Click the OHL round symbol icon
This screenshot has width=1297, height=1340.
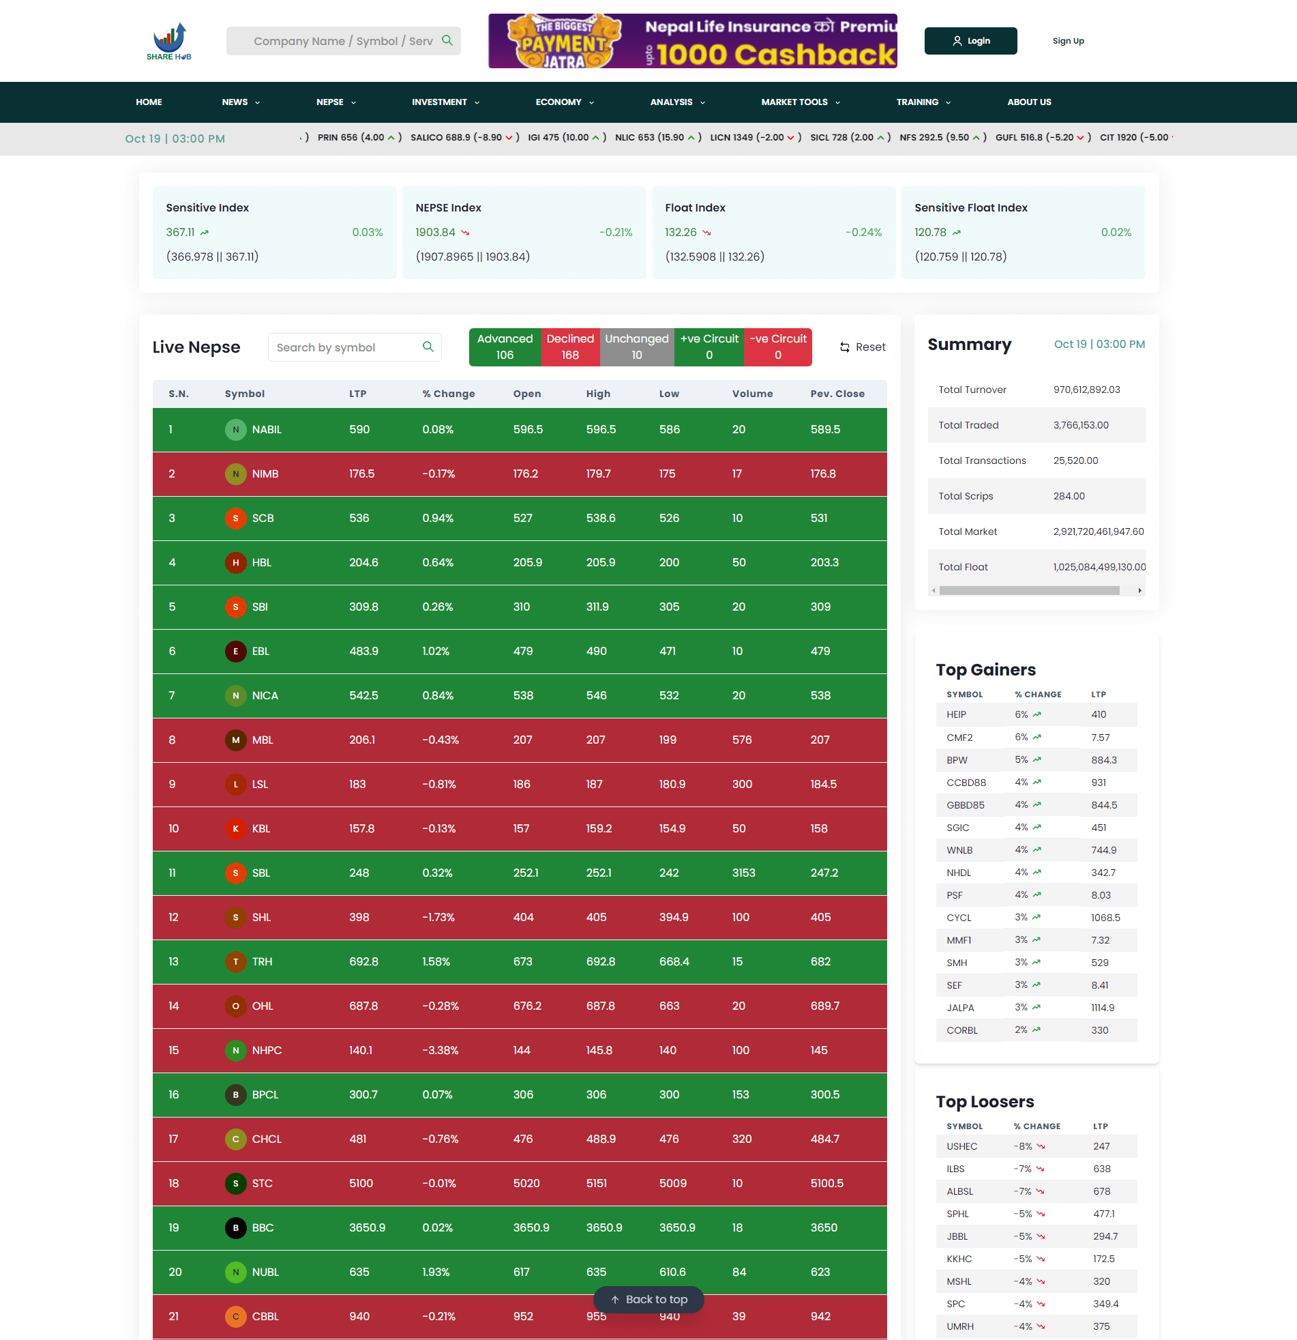pos(236,1006)
